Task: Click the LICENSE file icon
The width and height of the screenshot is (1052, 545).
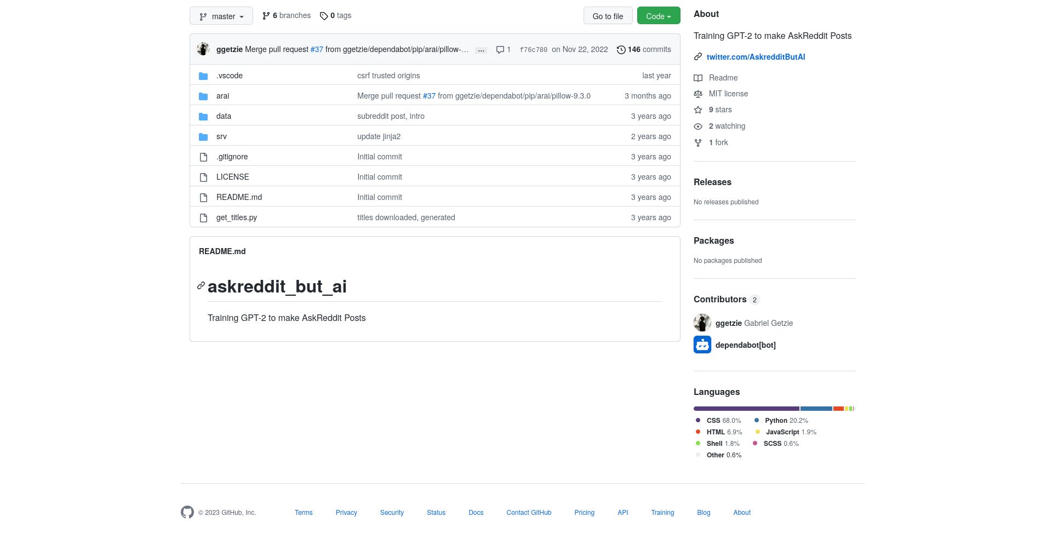Action: point(203,177)
